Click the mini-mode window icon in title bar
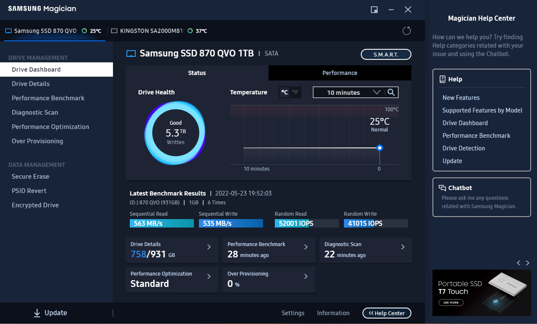537x324 pixels. (x=374, y=10)
